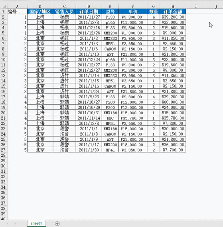Click model cell MMX166 in row 20
Viewport: 223px width, 227px height.
[x=110, y=113]
